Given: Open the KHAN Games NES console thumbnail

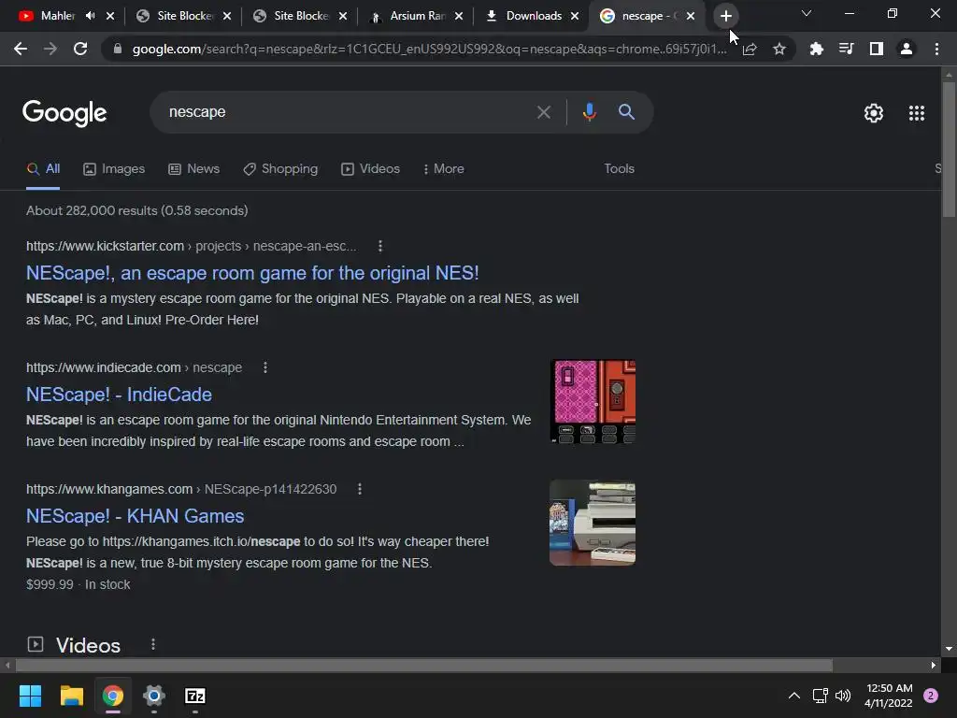Looking at the screenshot, I should pos(593,523).
